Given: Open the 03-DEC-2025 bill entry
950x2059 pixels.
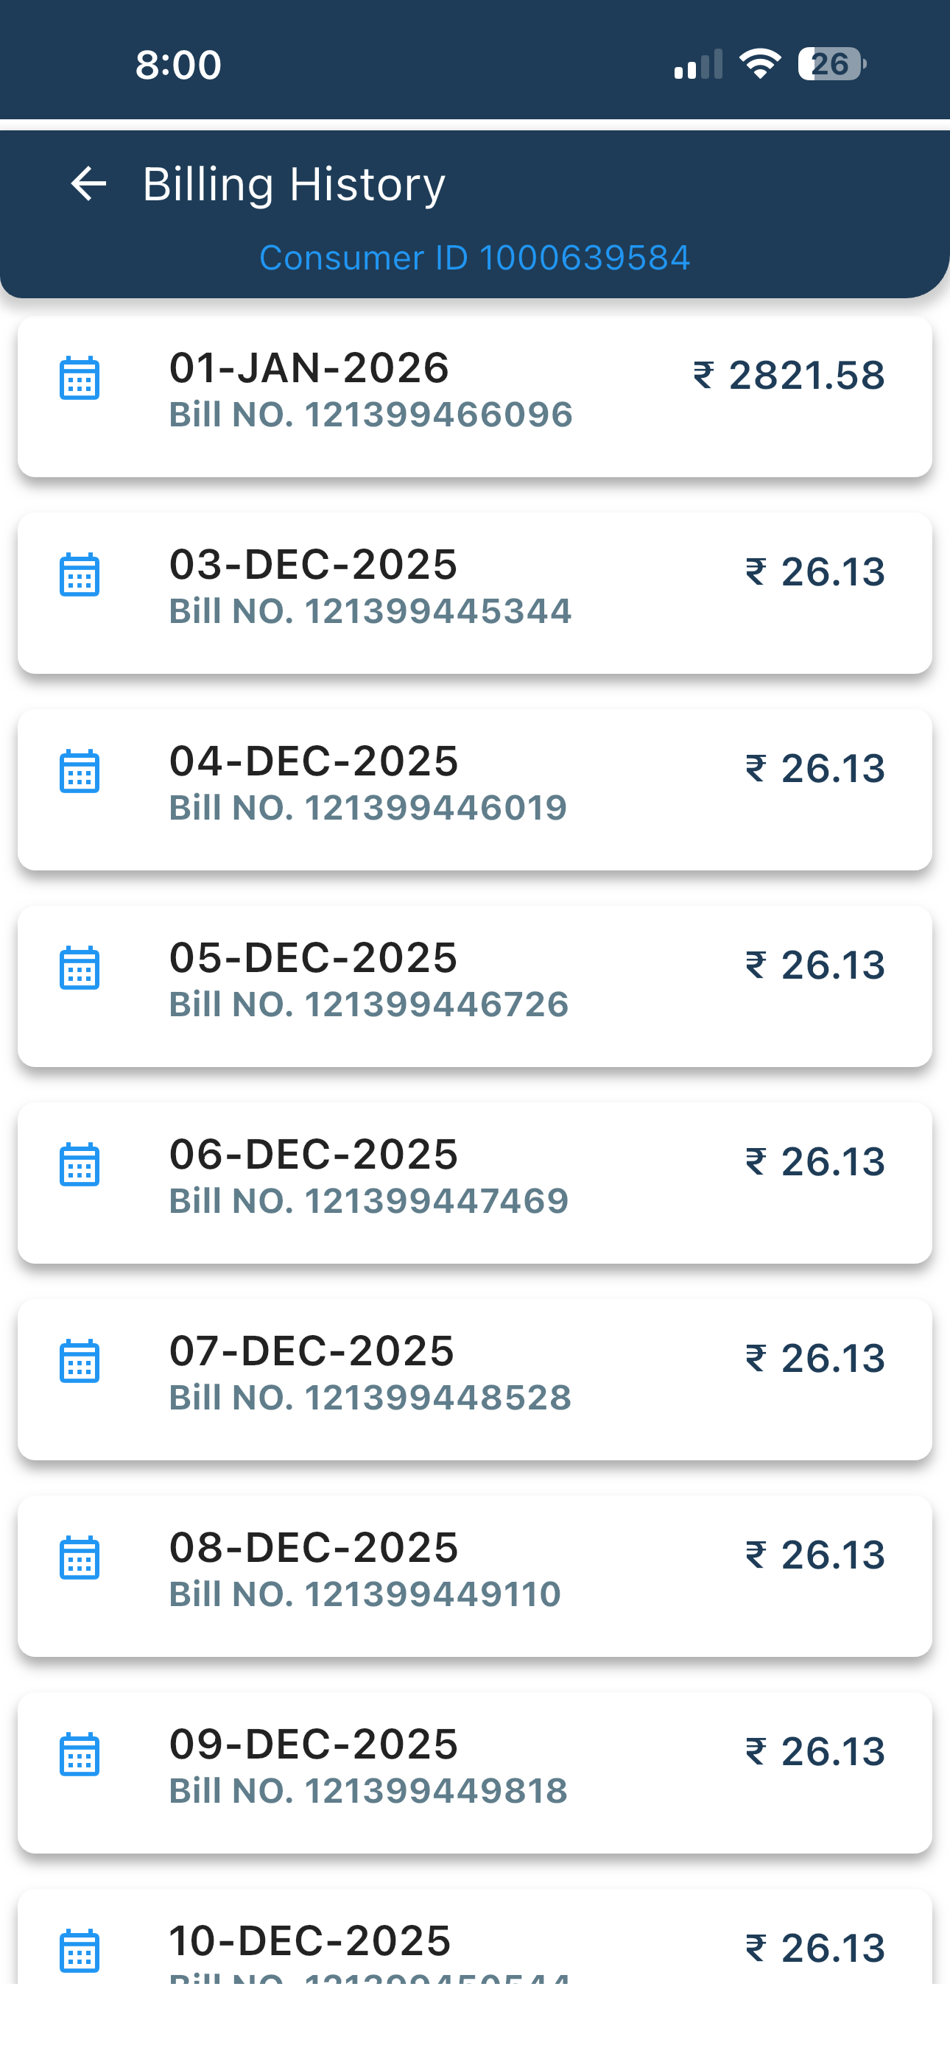Looking at the screenshot, I should coord(314,564).
